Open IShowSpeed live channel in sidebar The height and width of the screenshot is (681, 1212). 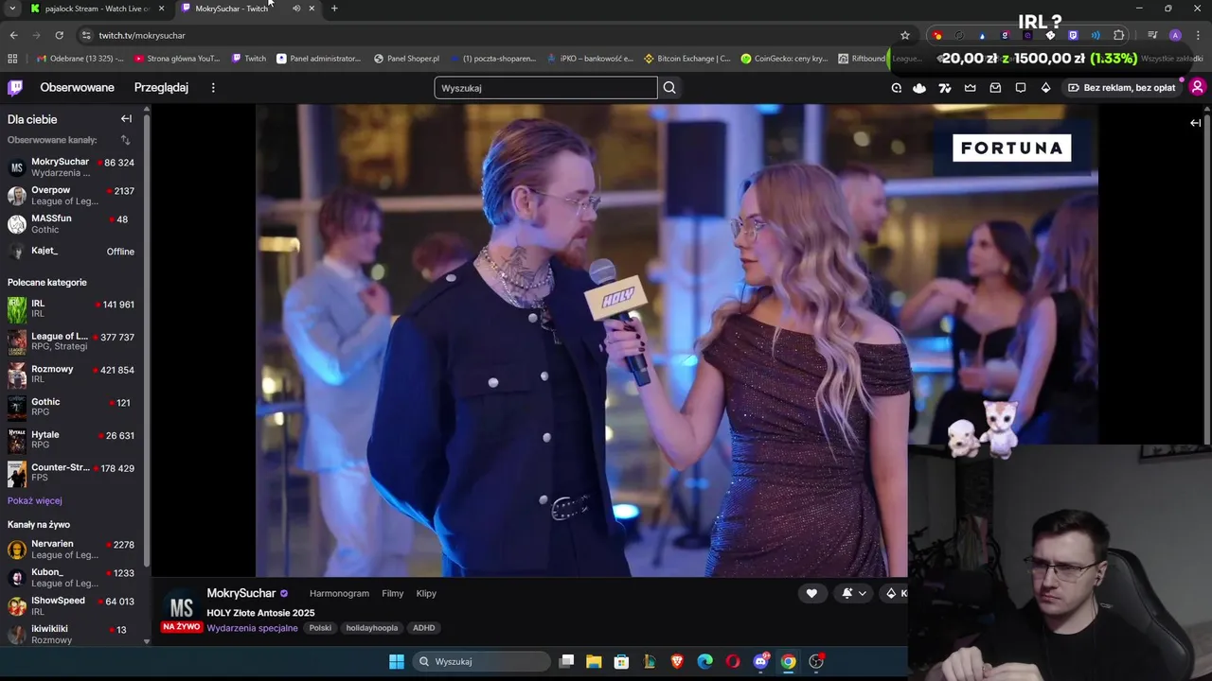click(x=71, y=605)
